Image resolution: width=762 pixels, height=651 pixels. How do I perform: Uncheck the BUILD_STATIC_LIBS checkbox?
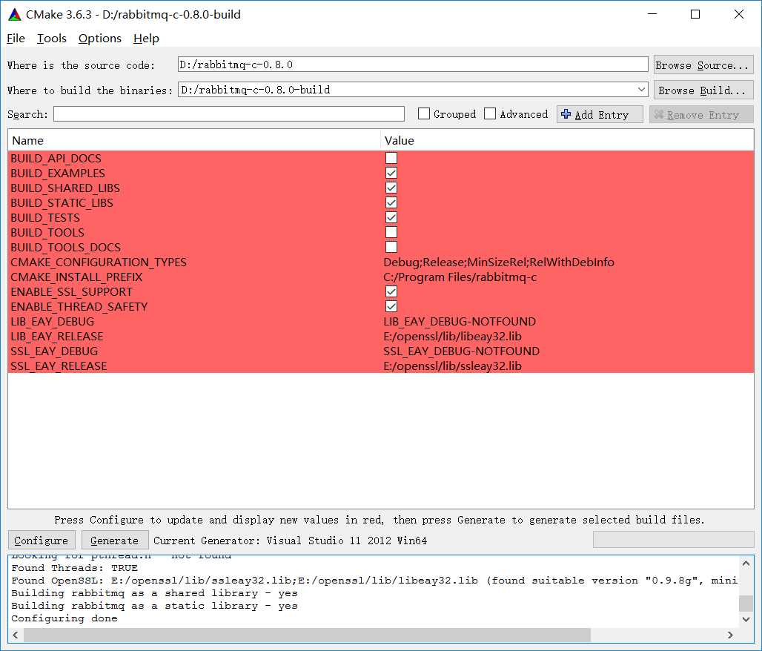point(391,202)
